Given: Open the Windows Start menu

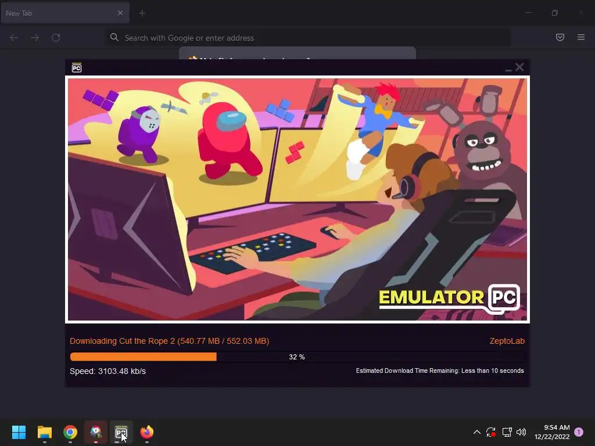Looking at the screenshot, I should (19, 432).
